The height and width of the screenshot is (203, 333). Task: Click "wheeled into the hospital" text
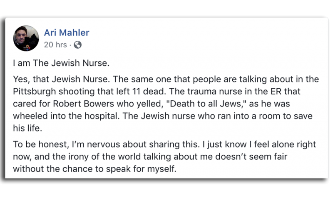click(x=65, y=116)
